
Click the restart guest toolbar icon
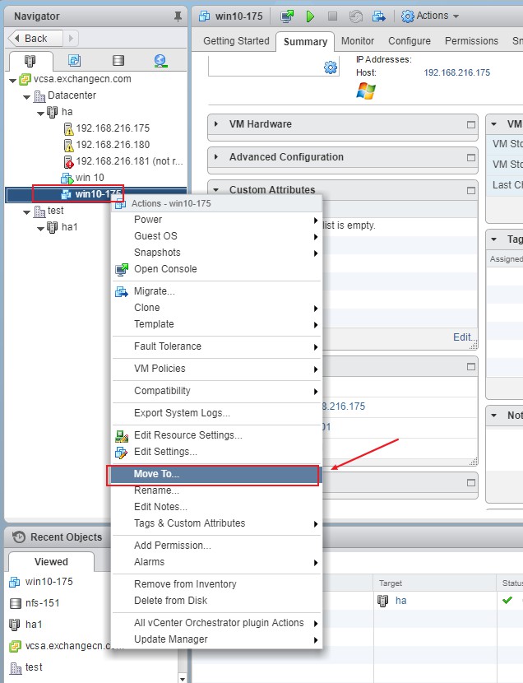click(355, 16)
